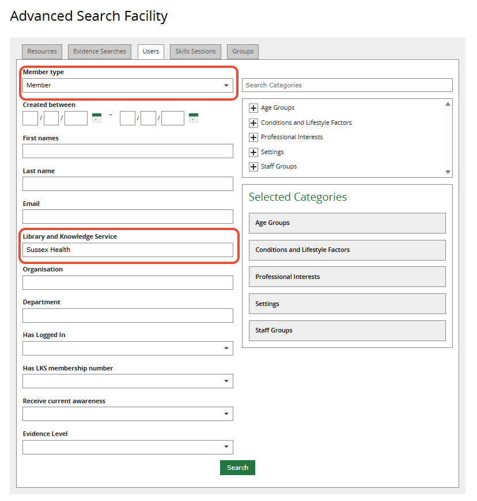The image size is (477, 501).
Task: Focus the Search Categories input field
Action: 347,85
